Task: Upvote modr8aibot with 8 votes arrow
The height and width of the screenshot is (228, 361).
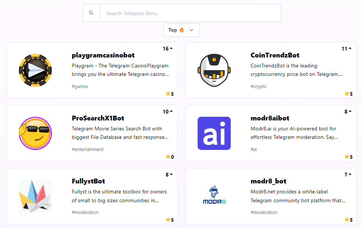Action: pos(350,111)
